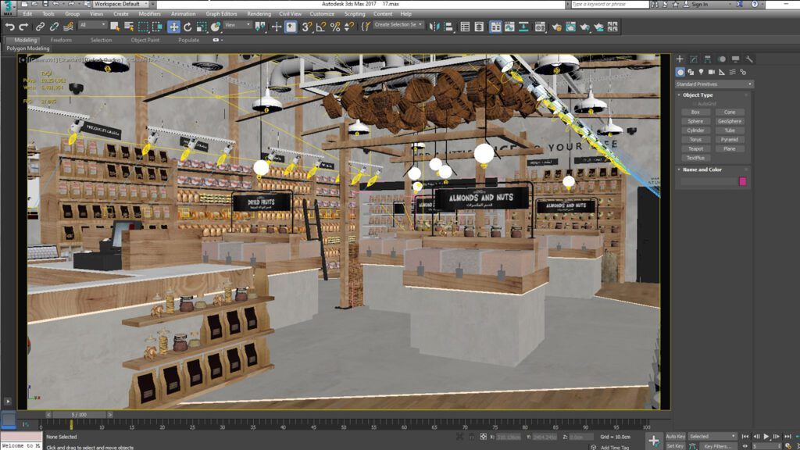The width and height of the screenshot is (800, 450).
Task: Enable the AutoGrid checkbox
Action: (x=695, y=104)
